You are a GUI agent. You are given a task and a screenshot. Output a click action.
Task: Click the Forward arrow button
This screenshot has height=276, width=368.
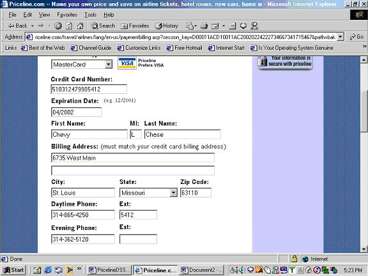pos(41,26)
